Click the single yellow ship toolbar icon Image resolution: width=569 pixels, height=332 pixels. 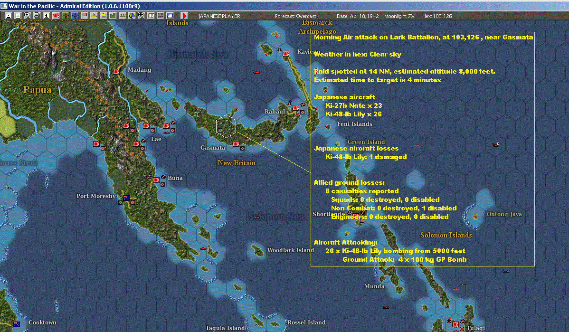(x=94, y=16)
